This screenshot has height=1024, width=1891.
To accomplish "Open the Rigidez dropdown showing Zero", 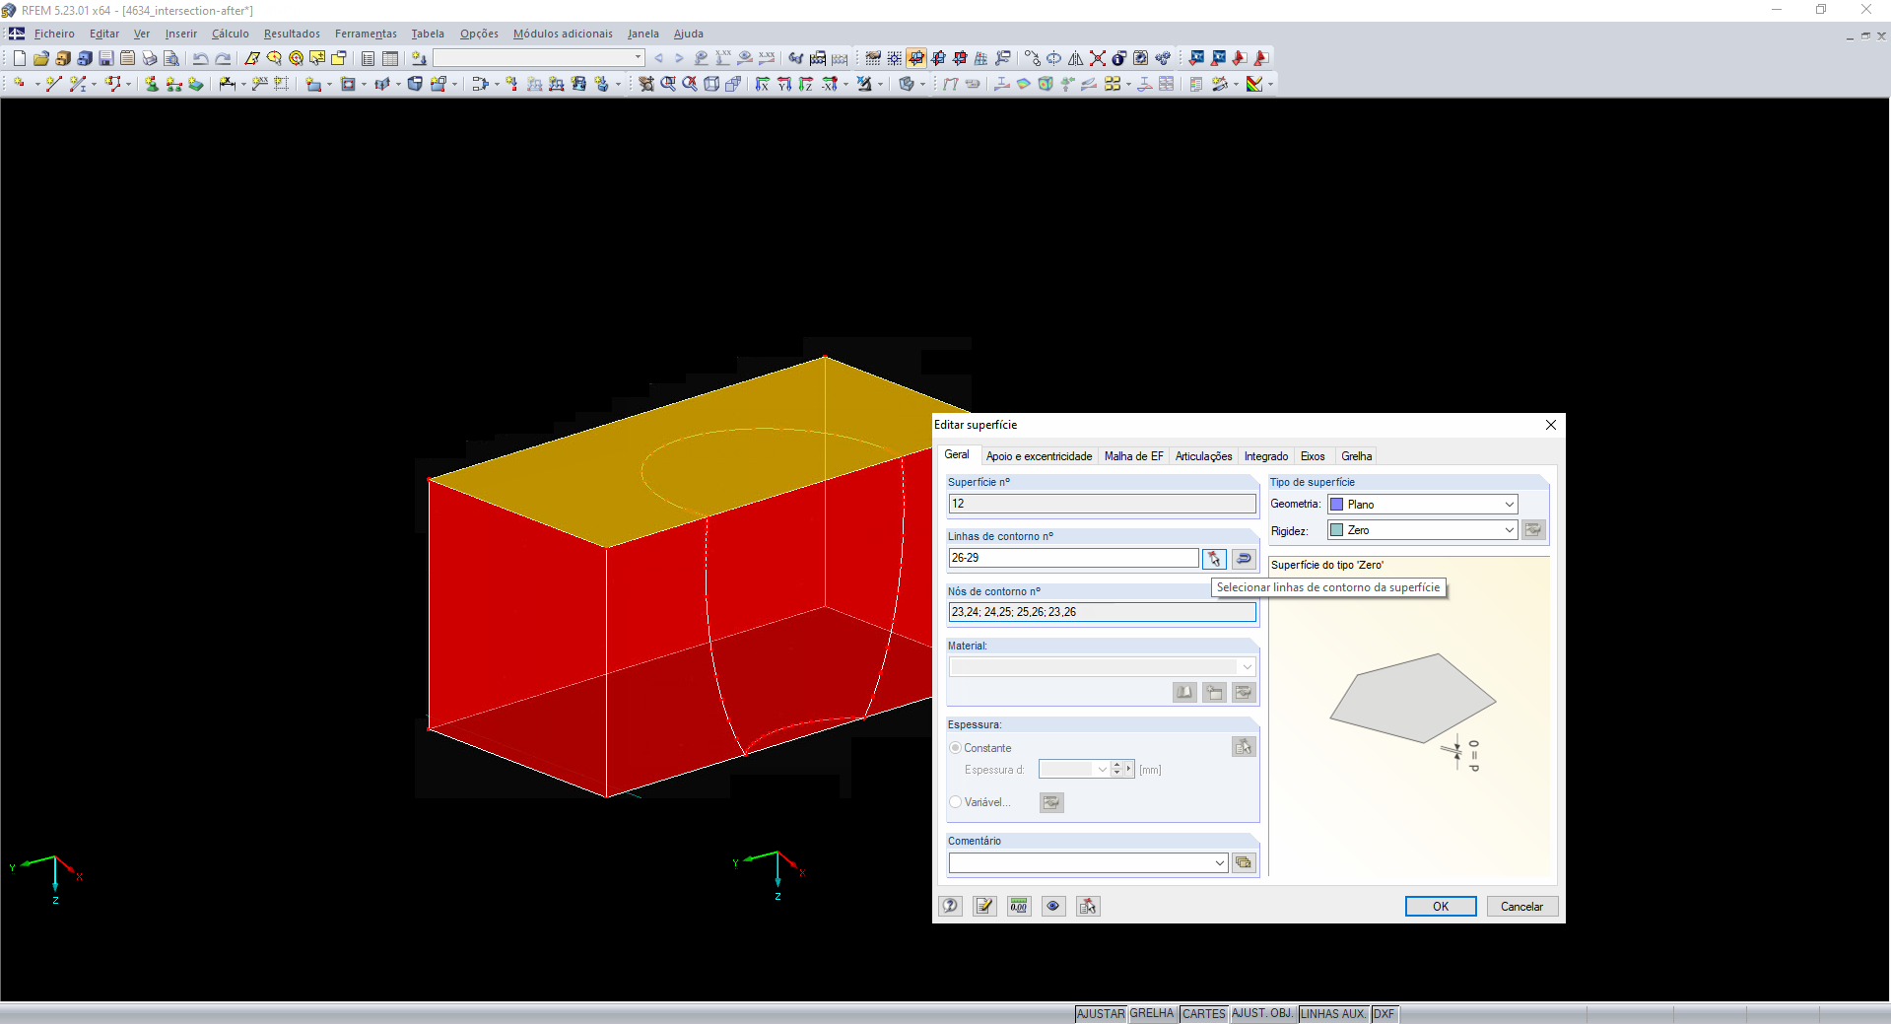I will click(x=1423, y=530).
